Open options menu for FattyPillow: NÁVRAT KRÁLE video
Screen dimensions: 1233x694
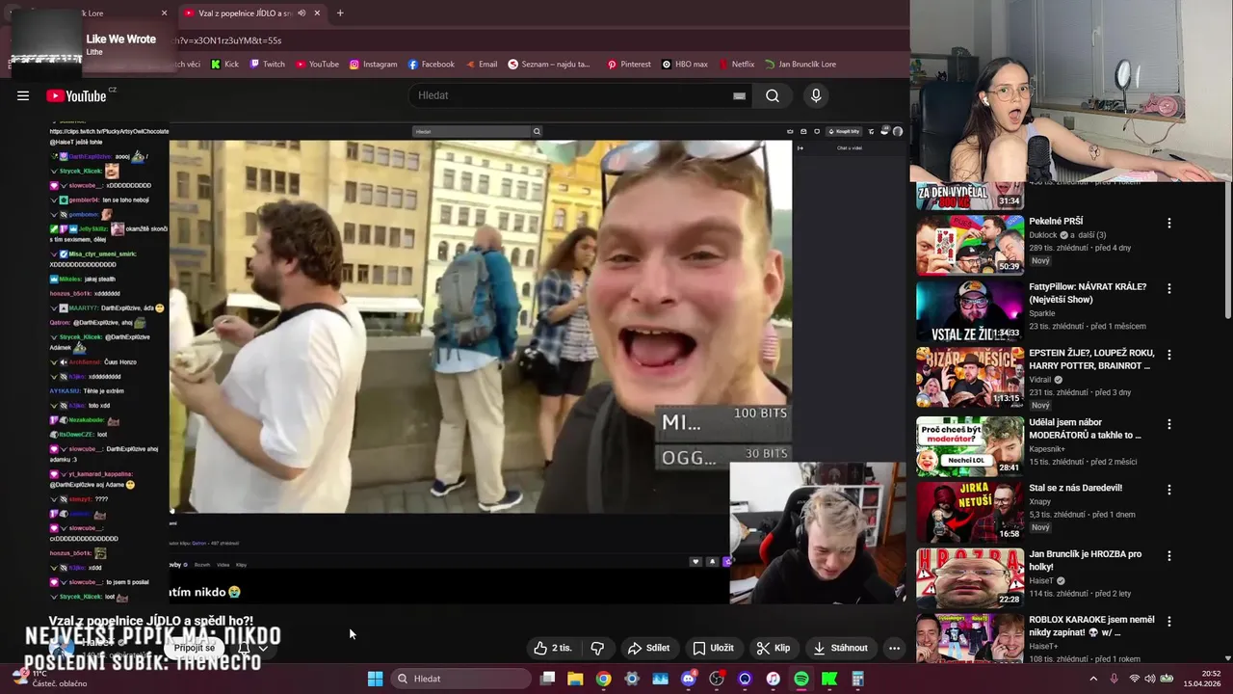click(x=1169, y=288)
